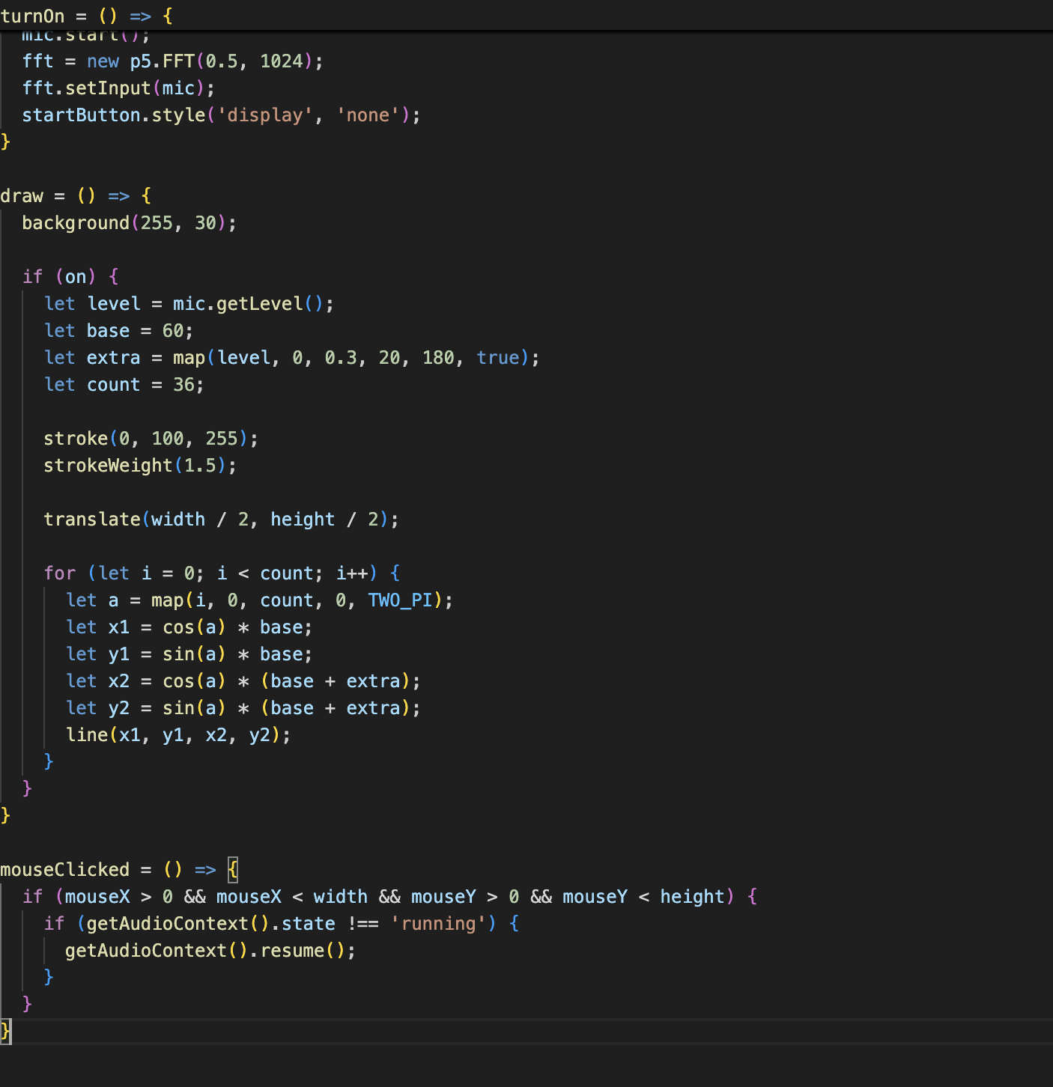This screenshot has width=1053, height=1087.
Task: Click the 'display' string in startButton.style
Action: [265, 115]
